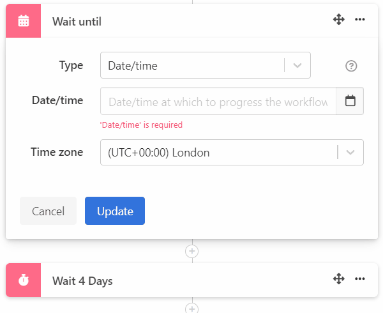Click the Wait until step title

point(77,22)
